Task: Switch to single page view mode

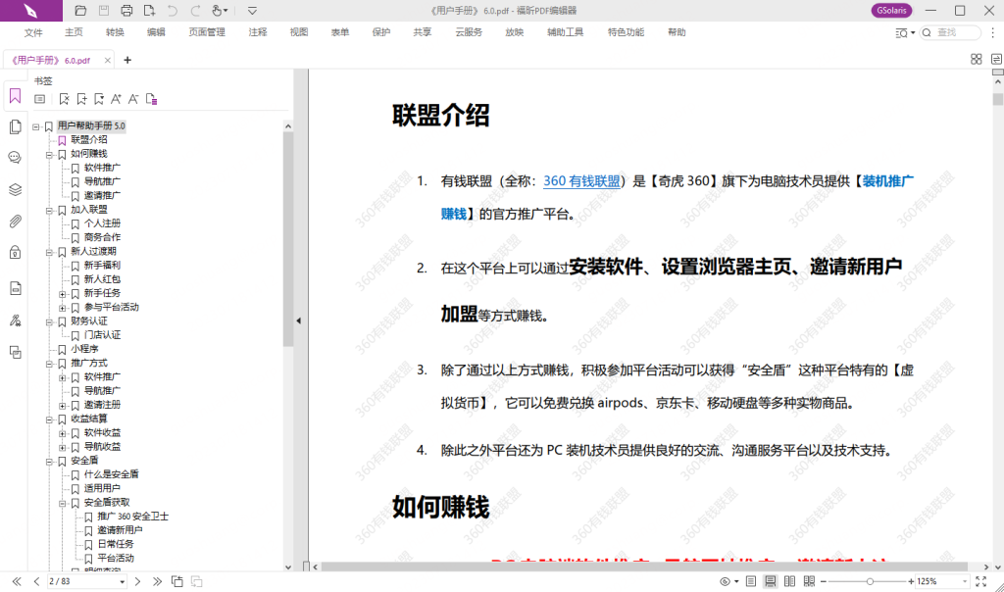Action: coord(751,581)
